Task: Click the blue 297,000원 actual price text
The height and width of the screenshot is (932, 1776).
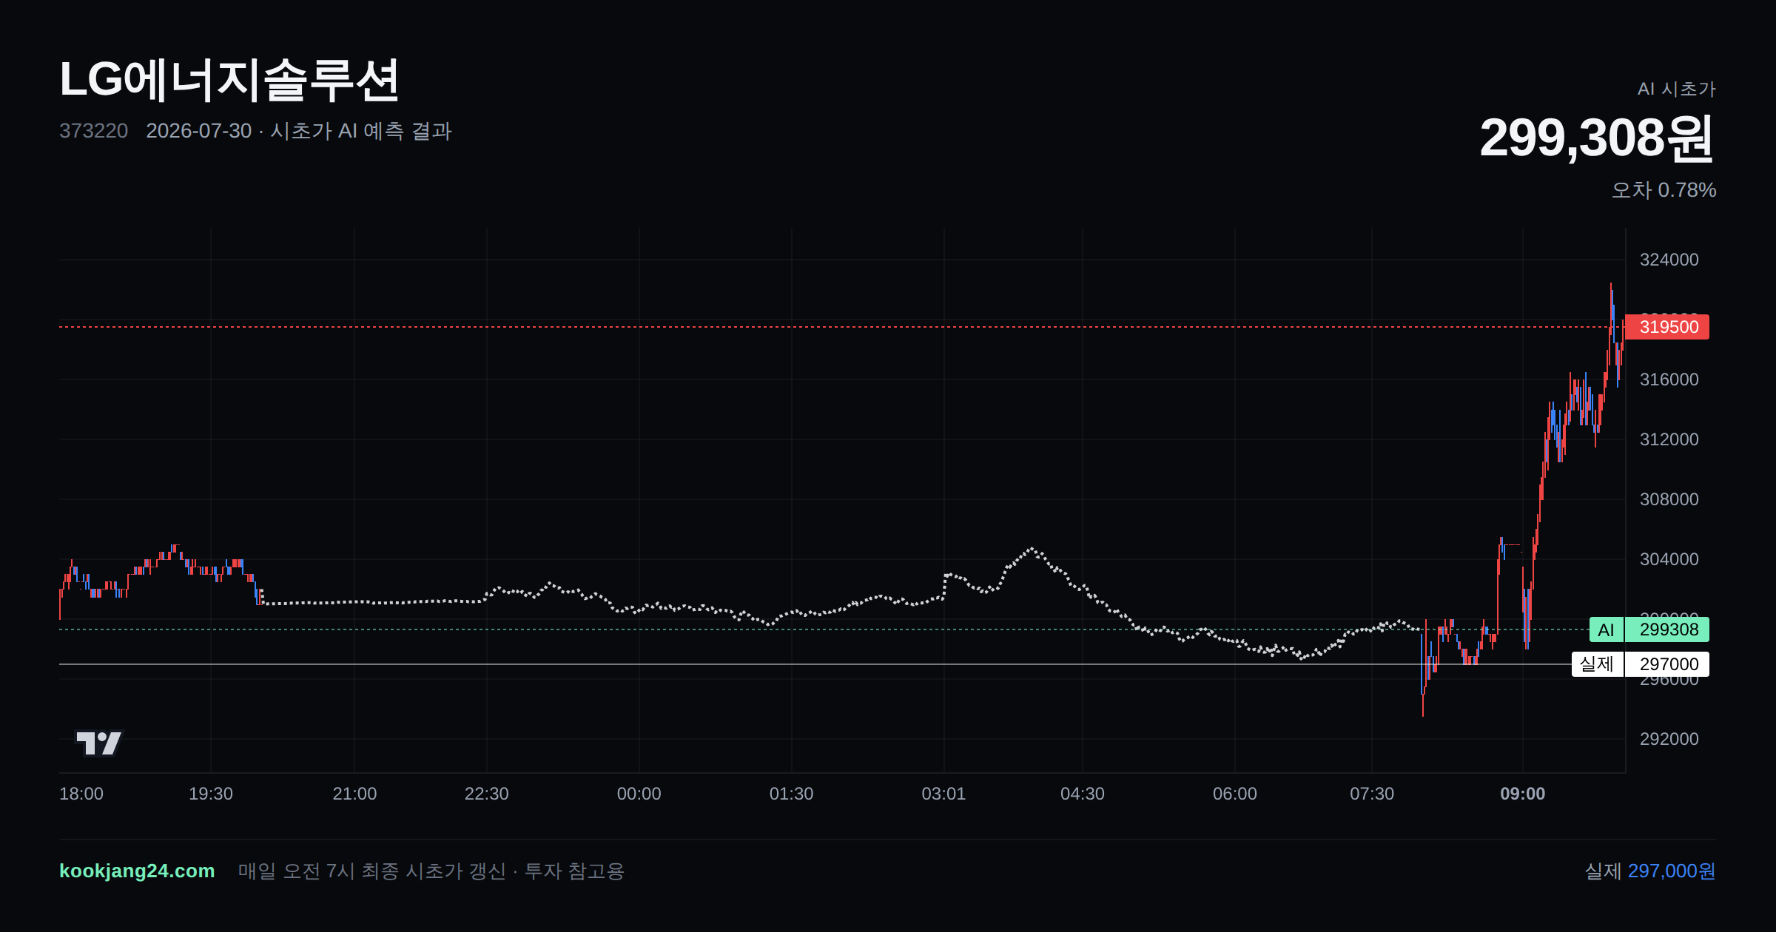Action: pos(1672,871)
